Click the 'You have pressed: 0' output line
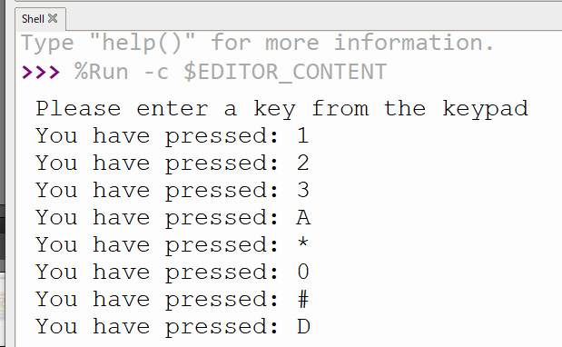This screenshot has height=347, width=562. pos(172,273)
